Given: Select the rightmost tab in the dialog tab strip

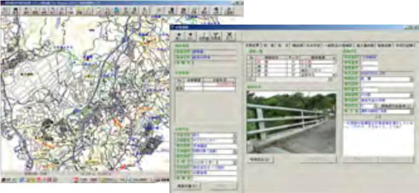Looking at the screenshot, I should pos(404,45).
